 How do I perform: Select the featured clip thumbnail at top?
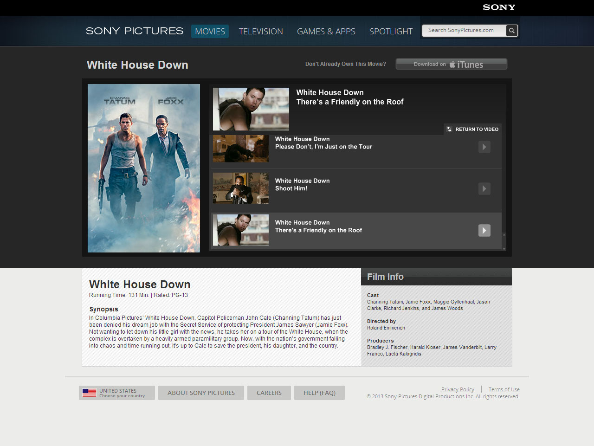click(251, 109)
